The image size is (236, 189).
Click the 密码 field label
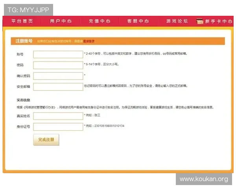coord(20,65)
